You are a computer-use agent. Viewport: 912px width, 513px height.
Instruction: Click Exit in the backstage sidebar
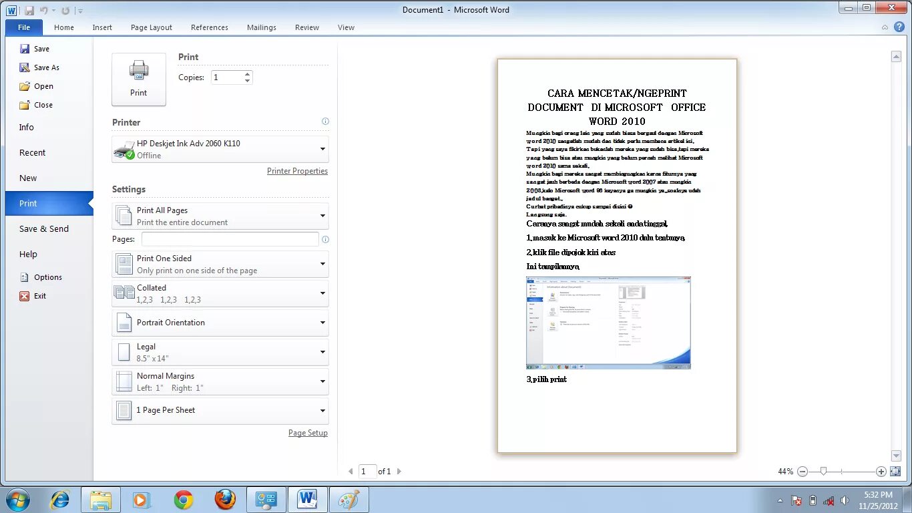point(33,296)
